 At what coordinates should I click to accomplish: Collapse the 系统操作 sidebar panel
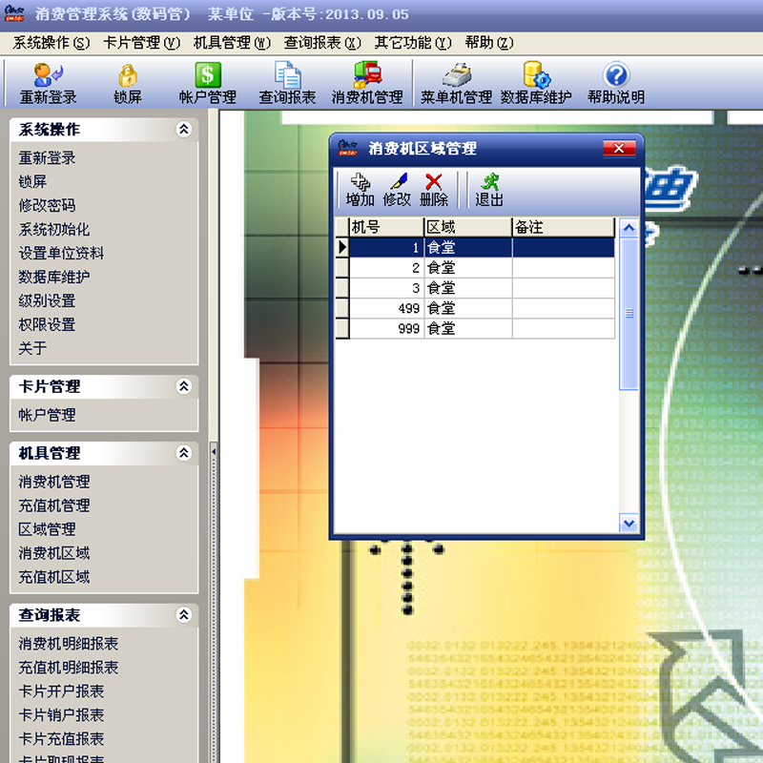coord(183,130)
